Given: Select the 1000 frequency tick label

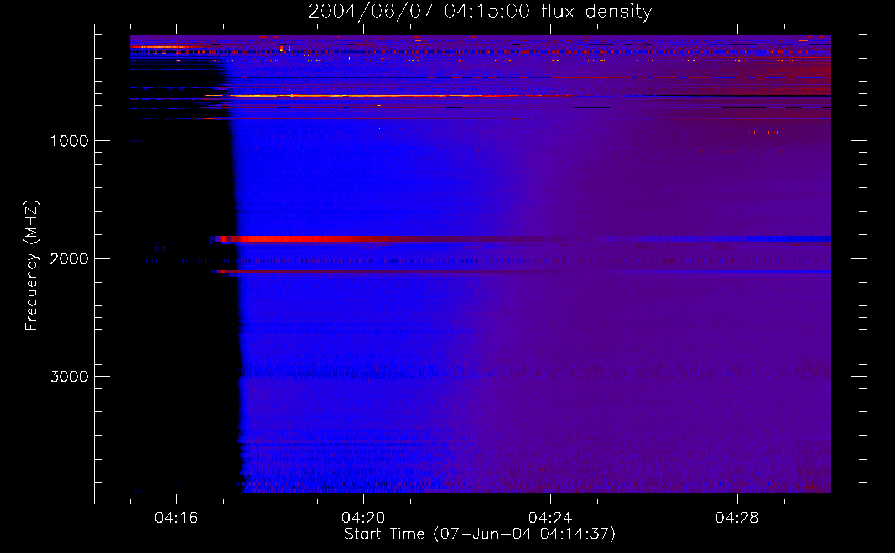Looking at the screenshot, I should 69,141.
